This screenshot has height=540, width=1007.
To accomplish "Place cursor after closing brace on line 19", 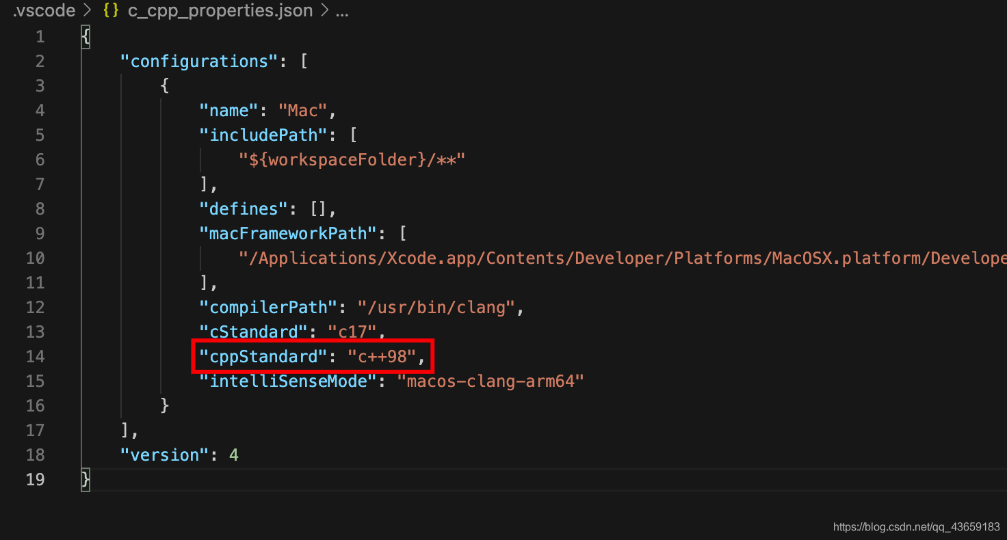I will pyautogui.click(x=91, y=479).
